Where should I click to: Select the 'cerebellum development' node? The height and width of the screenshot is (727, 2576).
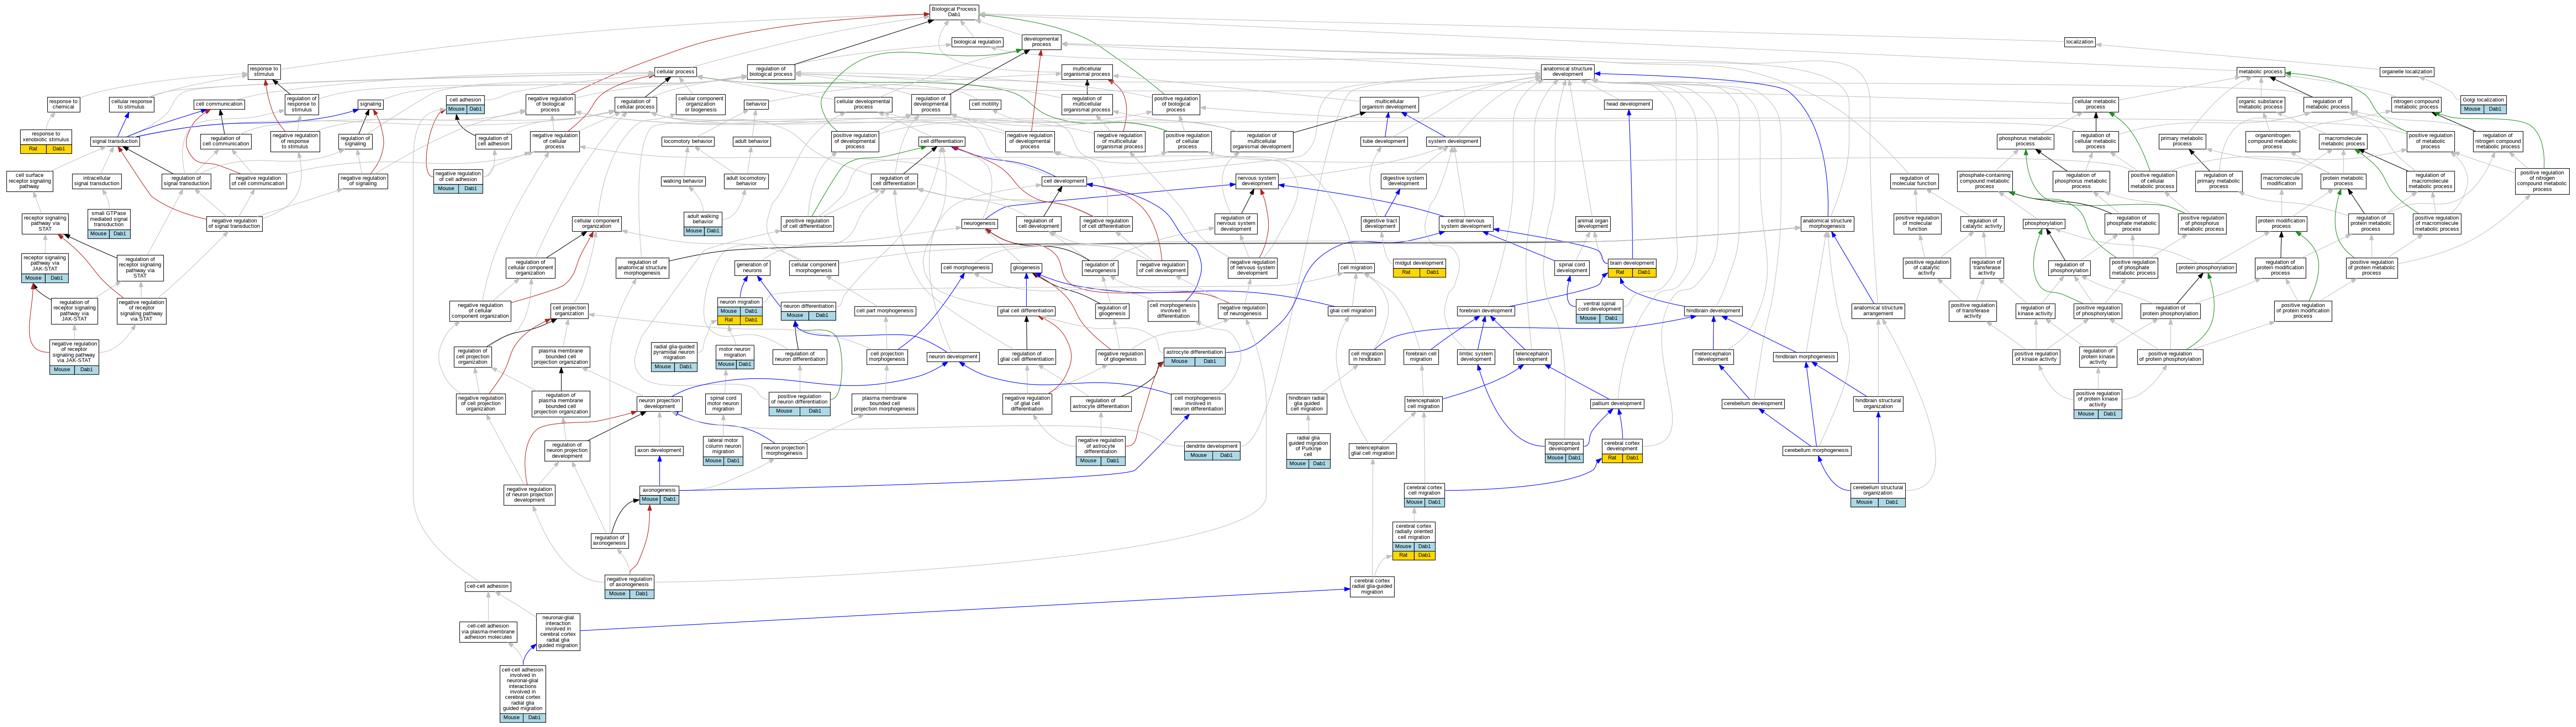click(1753, 404)
